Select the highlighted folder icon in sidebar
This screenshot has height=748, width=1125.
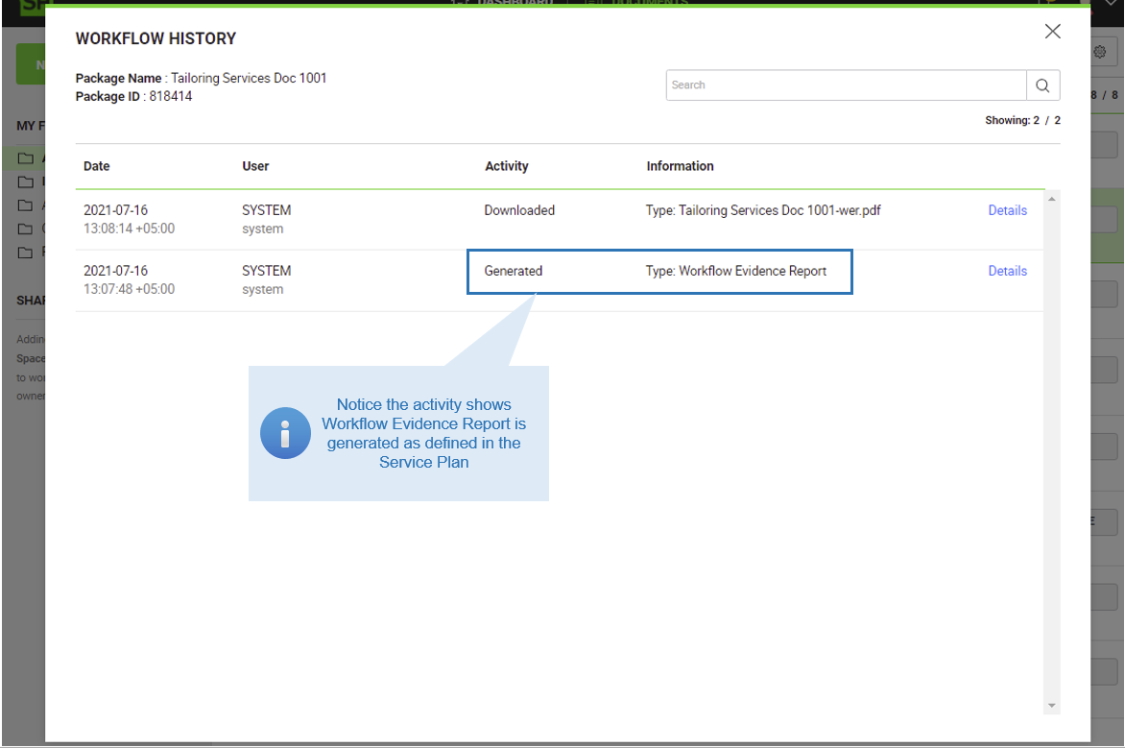tap(26, 158)
